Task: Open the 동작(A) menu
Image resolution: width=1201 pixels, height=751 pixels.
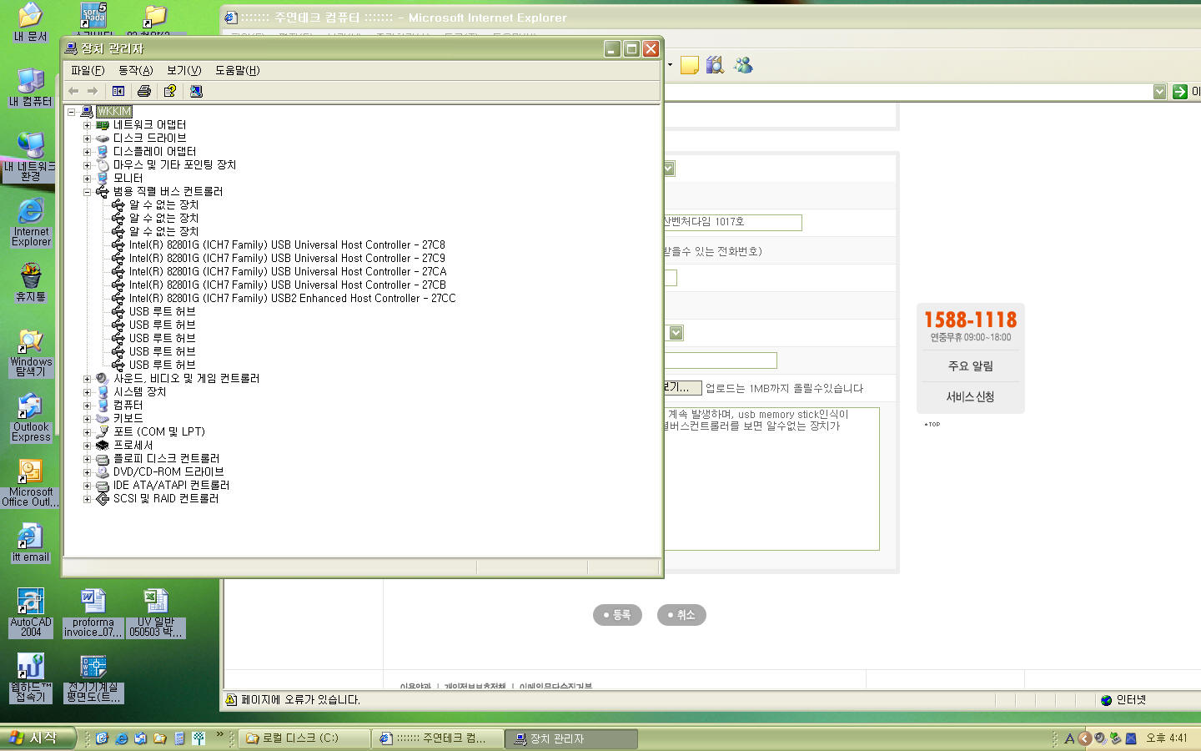Action: pos(135,70)
